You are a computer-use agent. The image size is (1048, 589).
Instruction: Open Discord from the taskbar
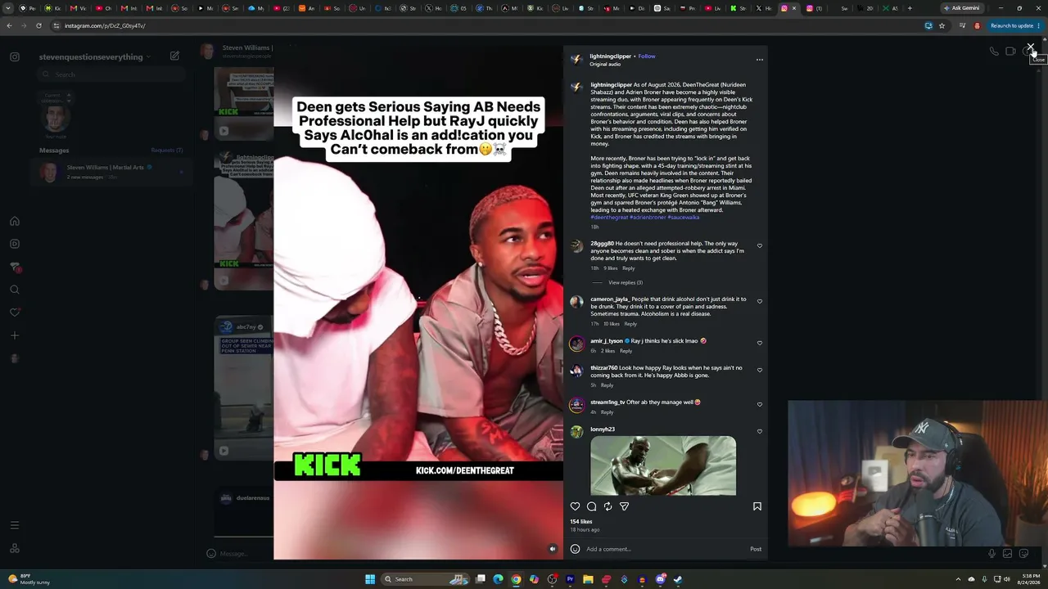(660, 579)
